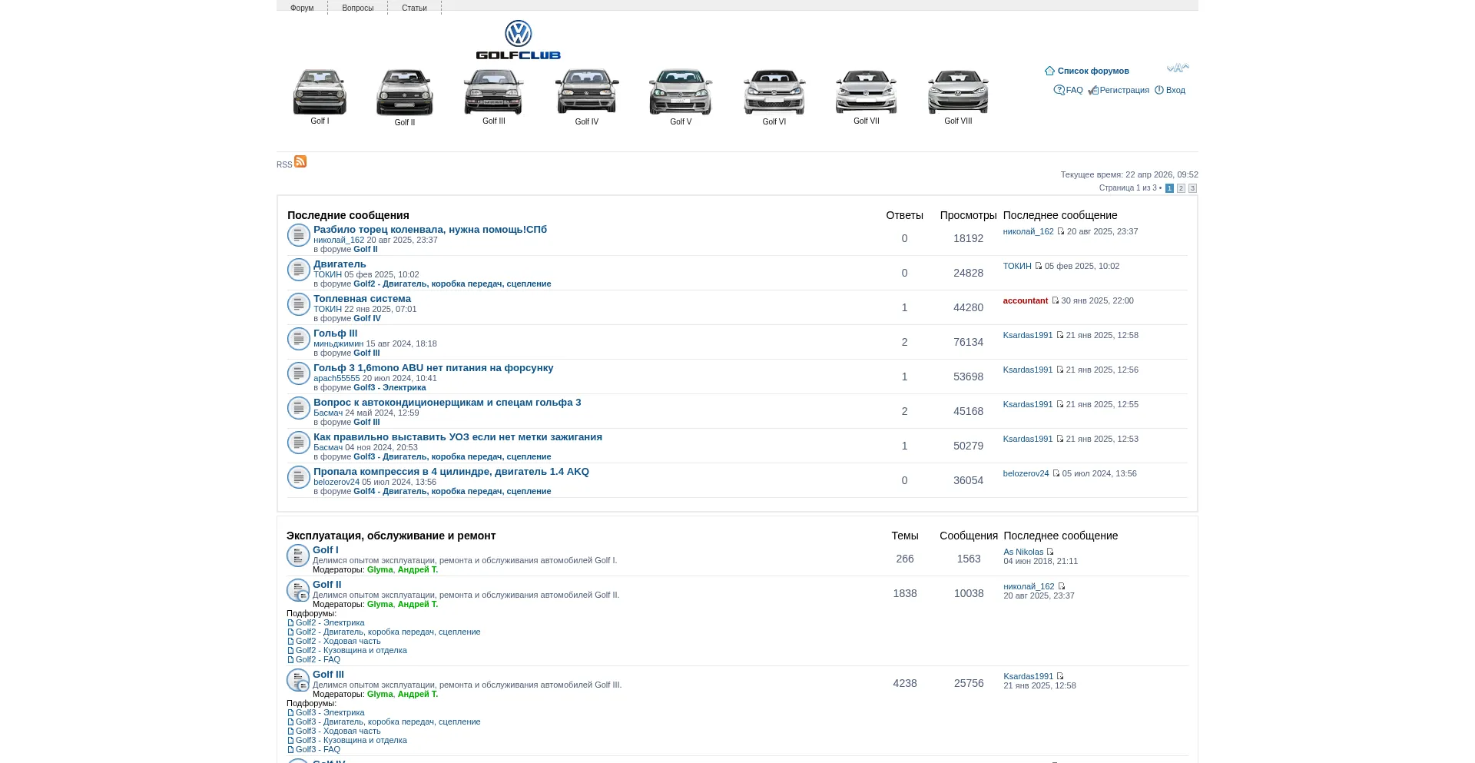This screenshot has width=1475, height=763.
Task: View latest post icon beside As Nikolas
Action: pos(1050,552)
